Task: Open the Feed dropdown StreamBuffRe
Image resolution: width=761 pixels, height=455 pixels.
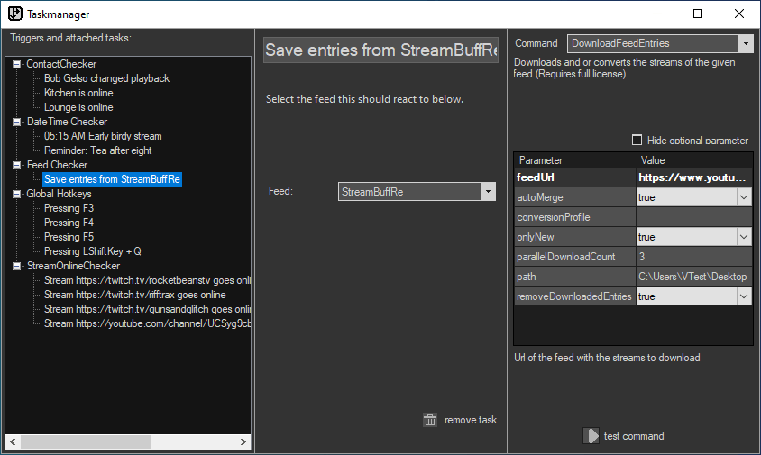Action: click(488, 191)
